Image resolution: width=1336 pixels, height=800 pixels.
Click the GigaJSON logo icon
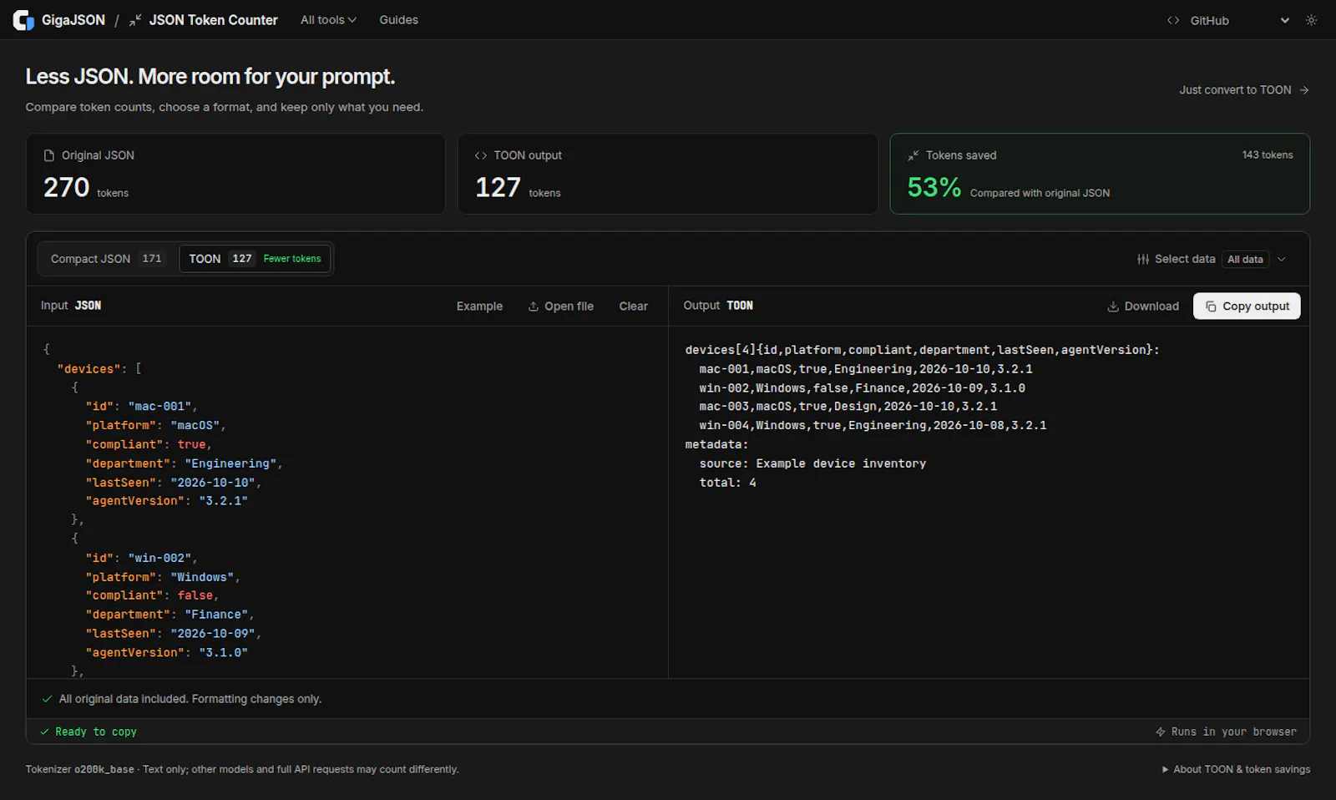tap(23, 20)
